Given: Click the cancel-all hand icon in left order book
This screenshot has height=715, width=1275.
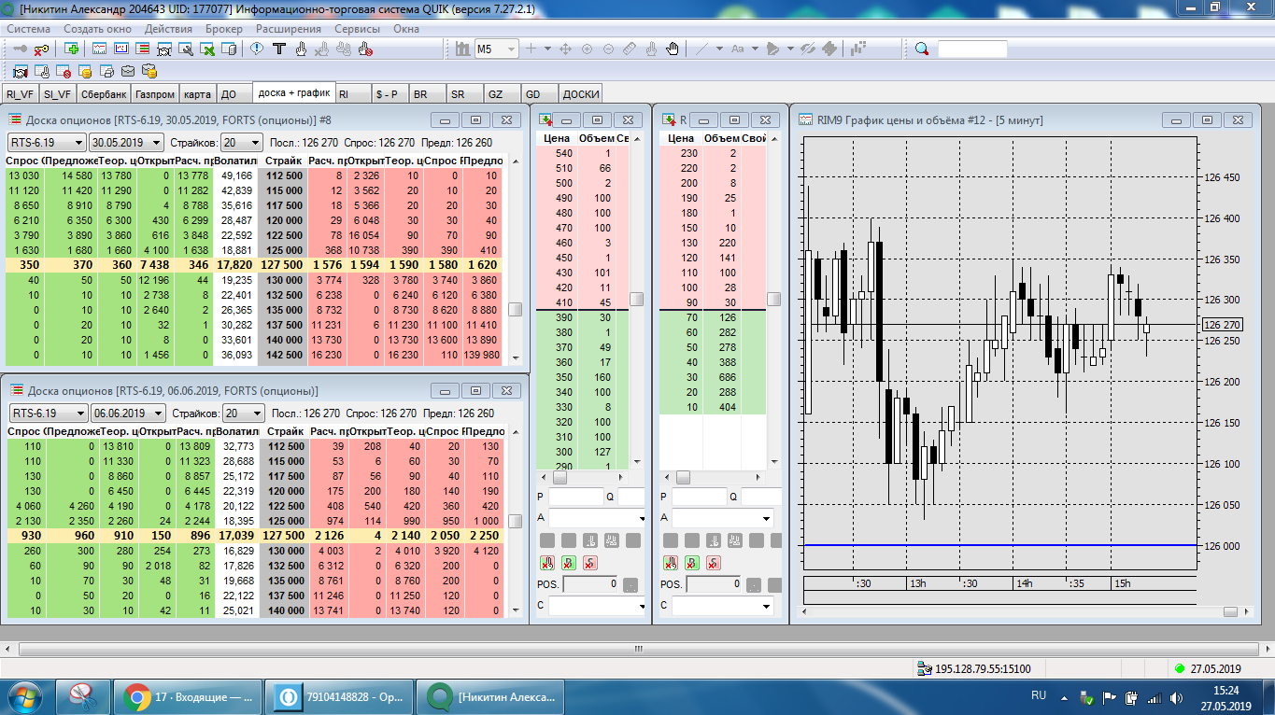Looking at the screenshot, I should 547,563.
